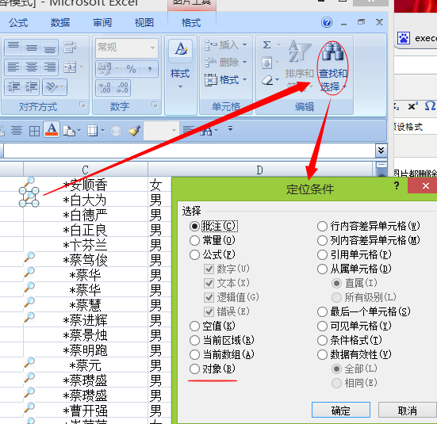Viewport: 437px width, 424px height.
Task: Expand the 样式 styles dropdown
Action: 180,87
